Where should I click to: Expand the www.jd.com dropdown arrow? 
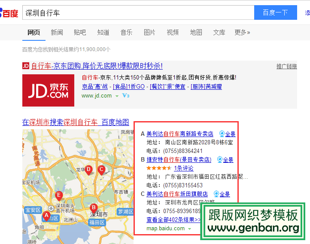pyautogui.click(x=117, y=96)
